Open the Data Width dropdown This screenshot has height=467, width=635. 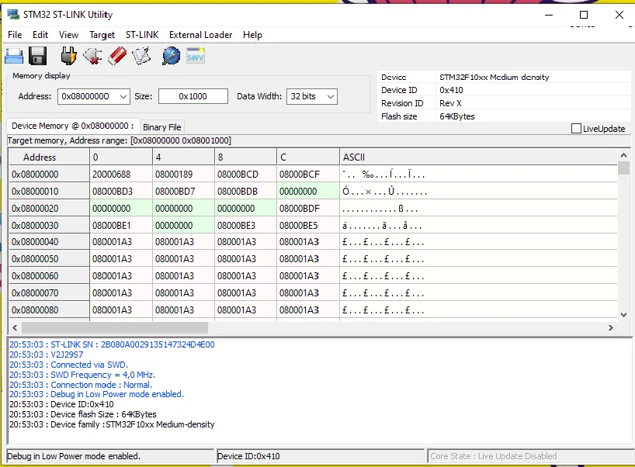point(330,96)
